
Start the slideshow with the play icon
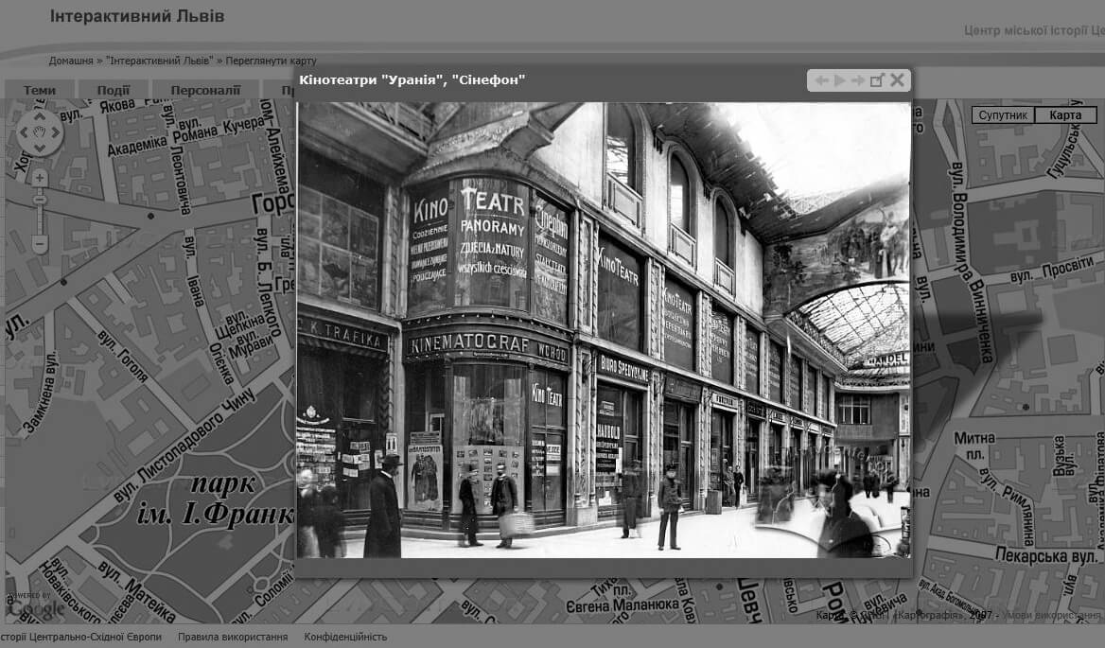(x=839, y=80)
